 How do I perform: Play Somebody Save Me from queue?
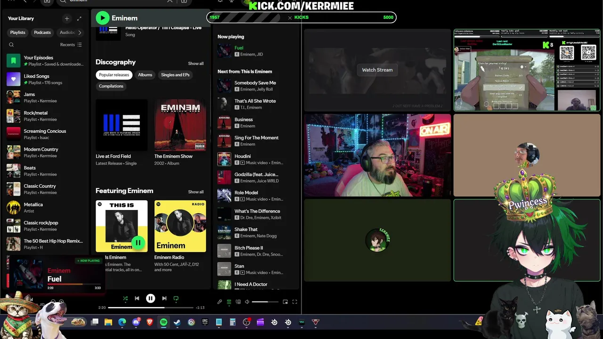(x=257, y=86)
